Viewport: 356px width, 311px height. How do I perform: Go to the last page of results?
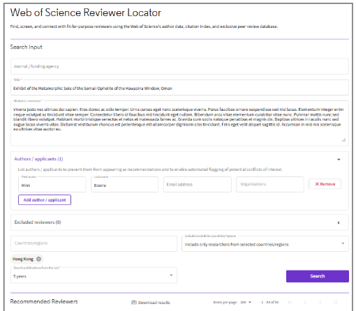pyautogui.click(x=335, y=302)
